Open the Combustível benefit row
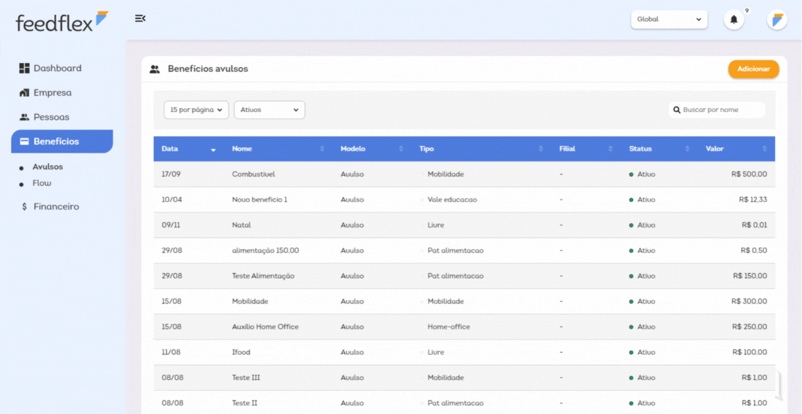Screen dimensions: 802x414 click(253, 174)
